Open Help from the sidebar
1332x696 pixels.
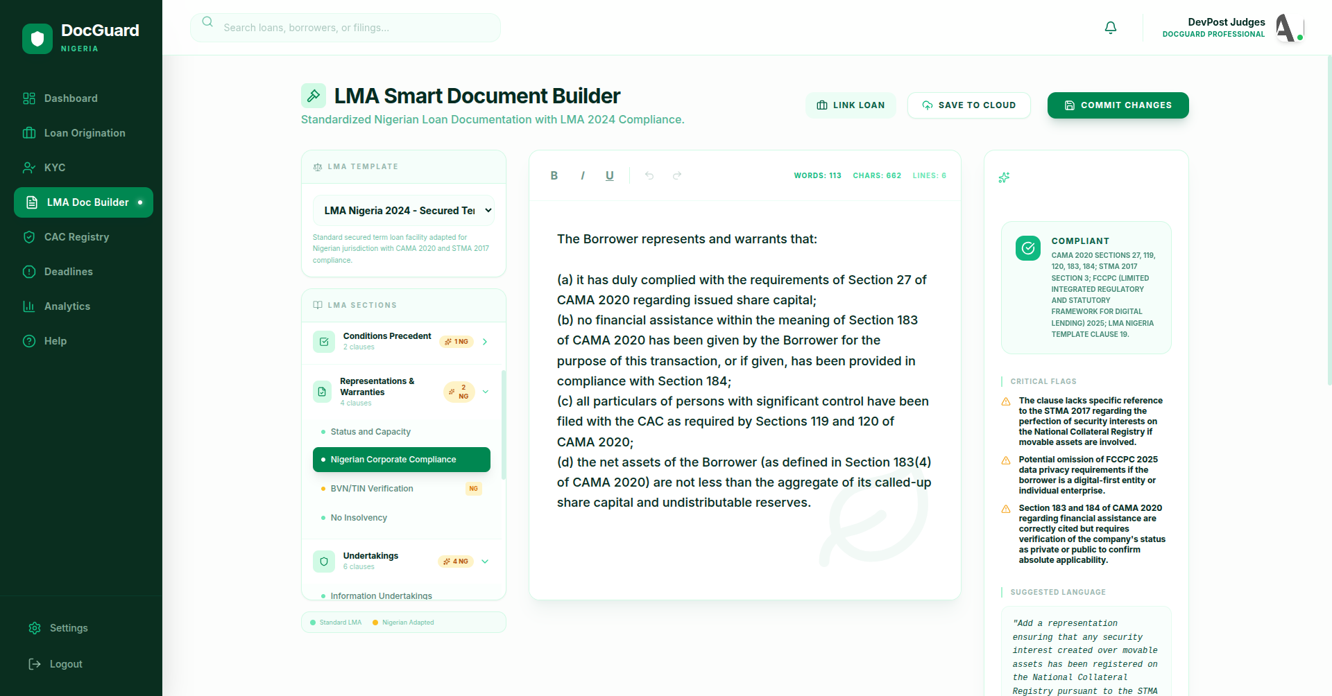tap(83, 341)
